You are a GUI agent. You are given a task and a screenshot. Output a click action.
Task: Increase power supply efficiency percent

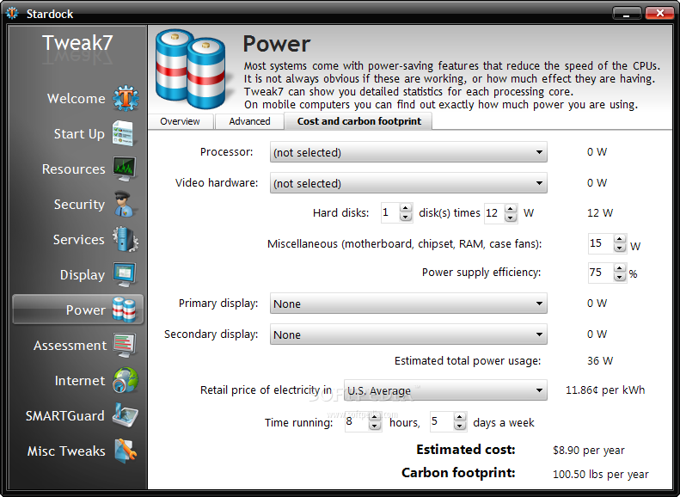pyautogui.click(x=620, y=268)
